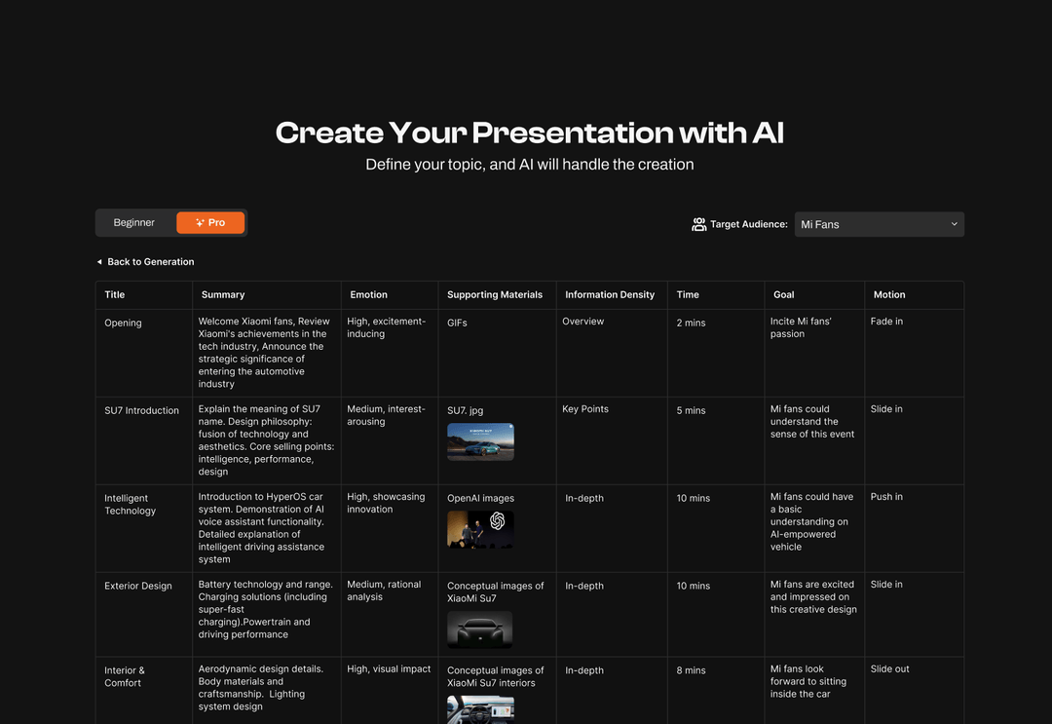Click the Target Audience people icon

699,224
